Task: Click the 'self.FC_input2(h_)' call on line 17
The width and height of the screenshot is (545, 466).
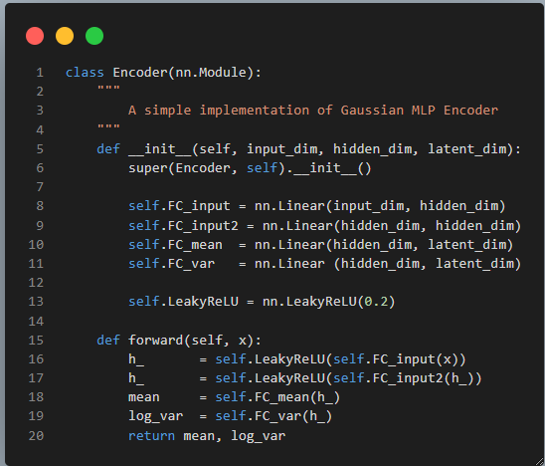Action: pos(404,378)
